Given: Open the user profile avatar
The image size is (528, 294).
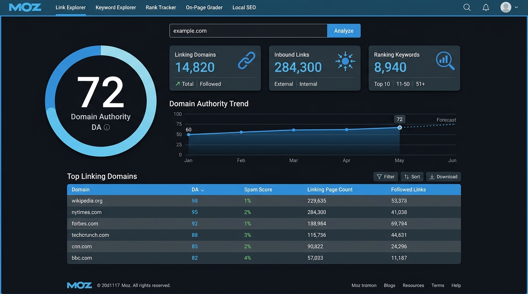Looking at the screenshot, I should point(506,7).
